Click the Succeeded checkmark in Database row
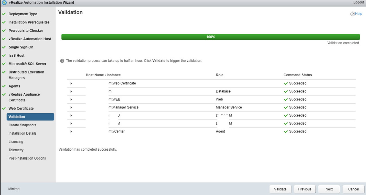This screenshot has width=366, height=195. pos(286,91)
